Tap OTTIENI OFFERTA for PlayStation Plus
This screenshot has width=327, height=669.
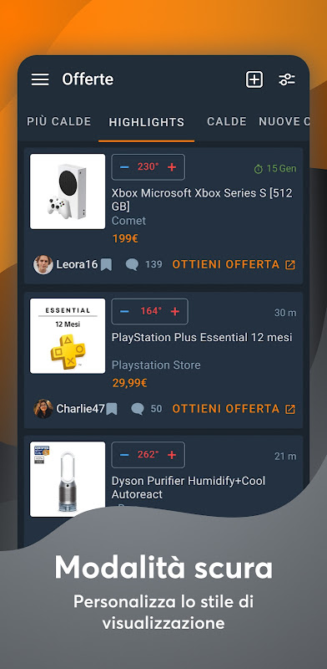click(234, 409)
